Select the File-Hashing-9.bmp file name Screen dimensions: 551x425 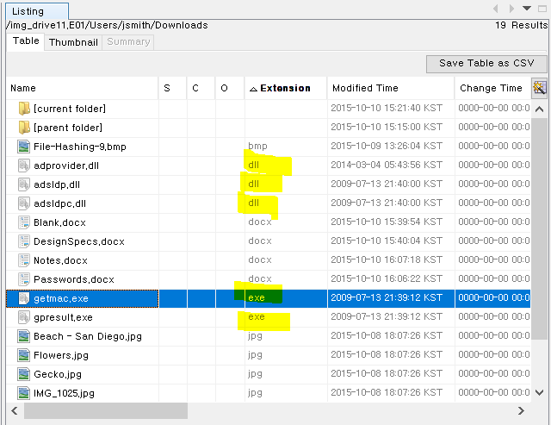tap(80, 147)
